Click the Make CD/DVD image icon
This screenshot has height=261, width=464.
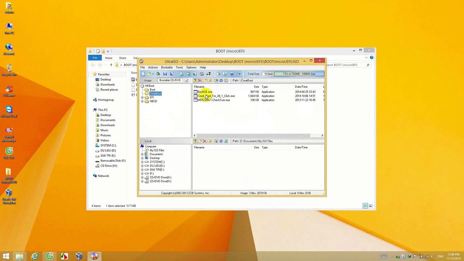coord(182,74)
